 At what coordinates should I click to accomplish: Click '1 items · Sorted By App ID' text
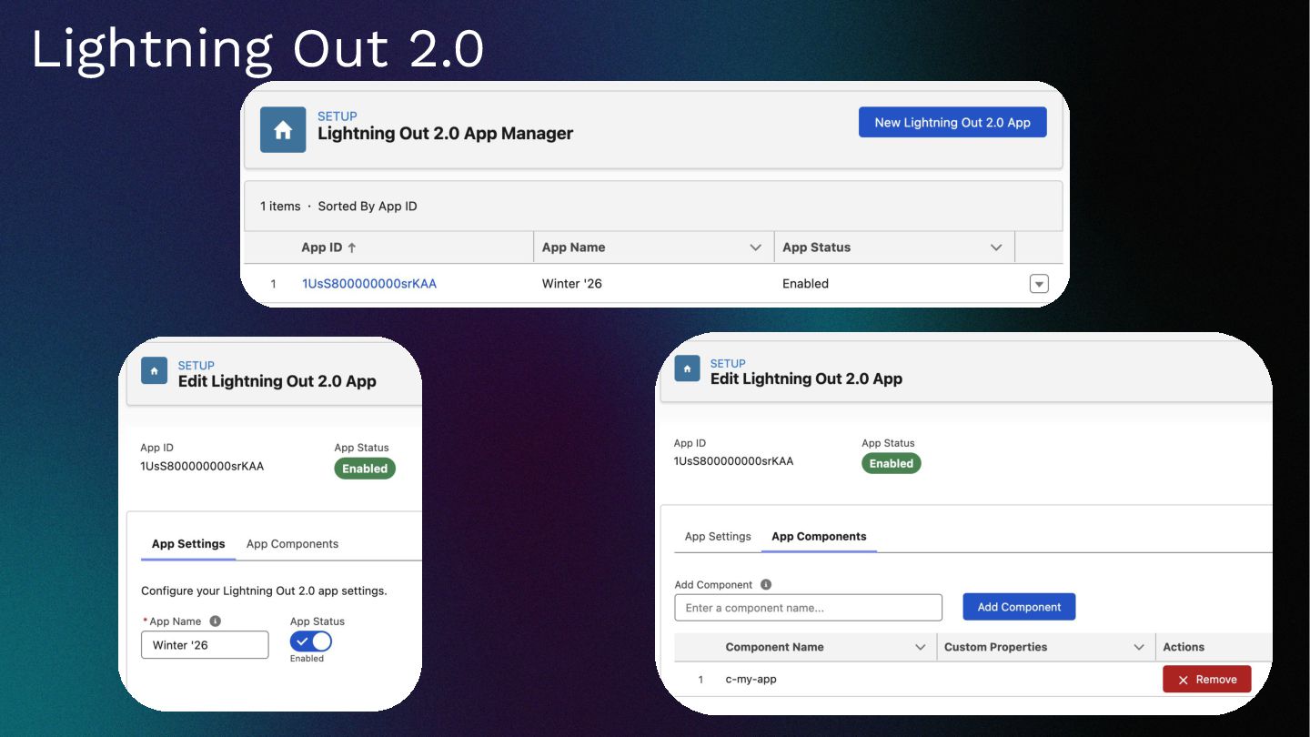click(338, 207)
